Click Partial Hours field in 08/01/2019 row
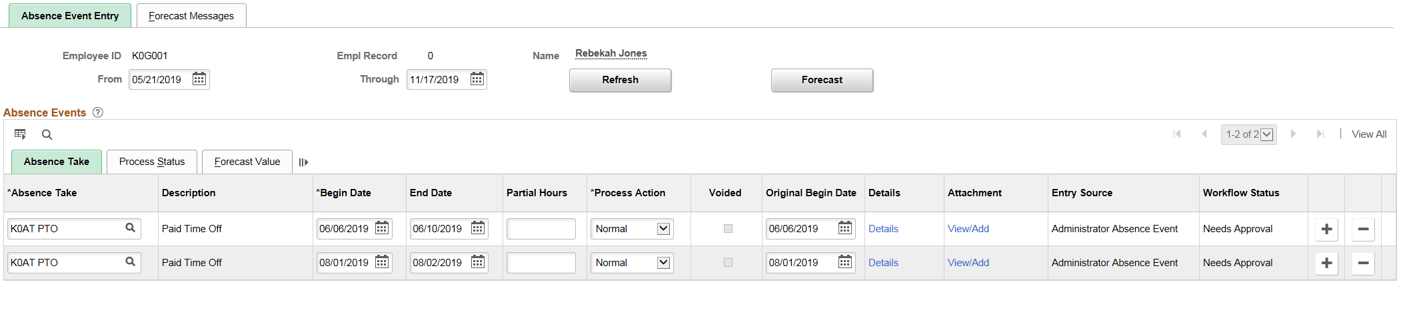Image resolution: width=1405 pixels, height=330 pixels. click(541, 263)
